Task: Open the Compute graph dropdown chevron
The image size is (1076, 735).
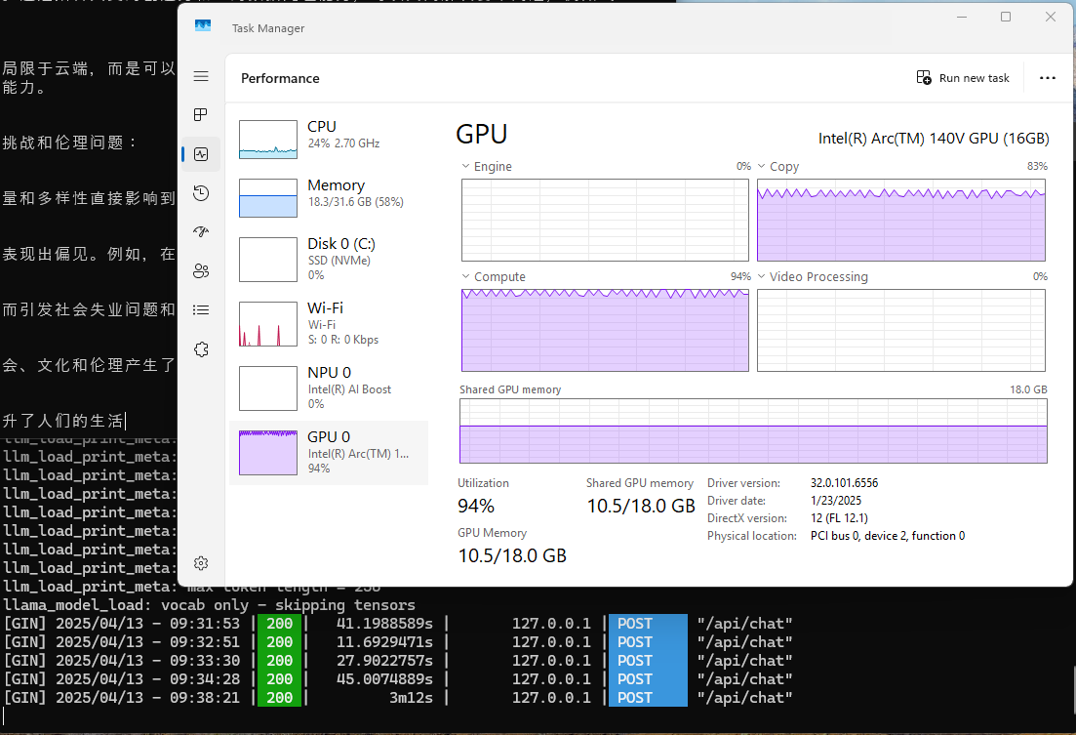Action: 466,277
